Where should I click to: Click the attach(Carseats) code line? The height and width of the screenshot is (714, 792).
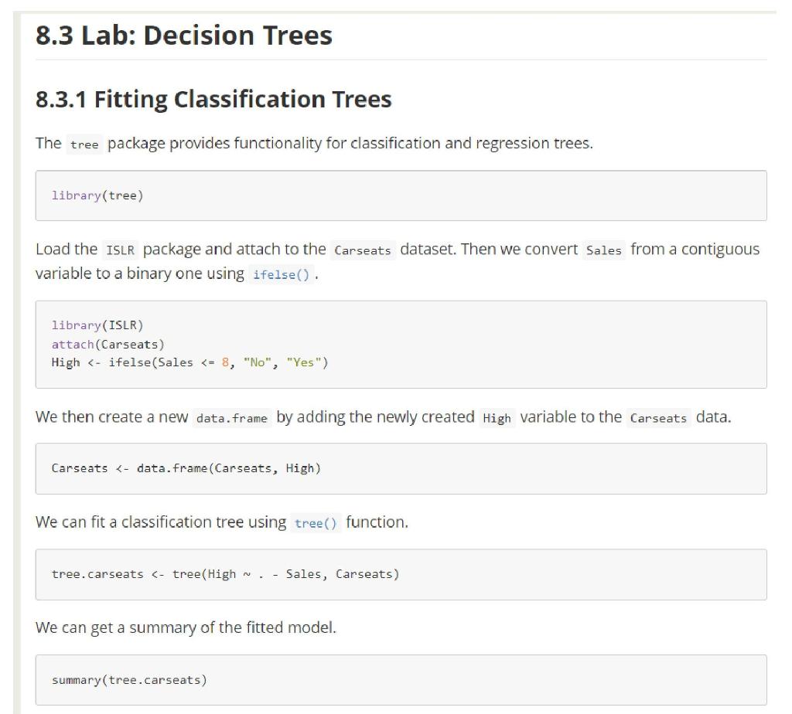pos(108,344)
